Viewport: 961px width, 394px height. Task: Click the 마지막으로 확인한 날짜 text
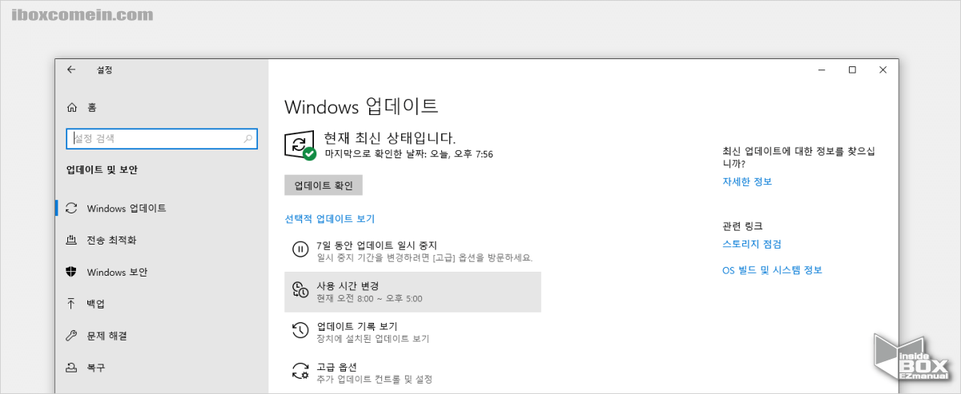click(x=408, y=153)
